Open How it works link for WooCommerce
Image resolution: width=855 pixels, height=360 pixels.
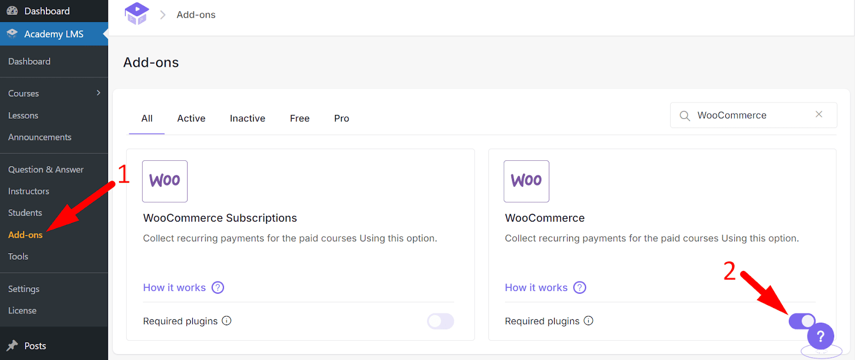pyautogui.click(x=536, y=287)
